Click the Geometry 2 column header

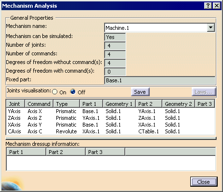[x=178, y=104]
